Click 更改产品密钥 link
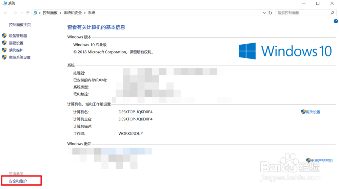This screenshot has height=189, width=339. [x=321, y=161]
